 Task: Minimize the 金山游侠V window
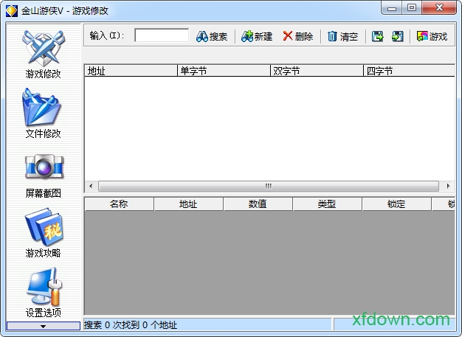click(392, 8)
